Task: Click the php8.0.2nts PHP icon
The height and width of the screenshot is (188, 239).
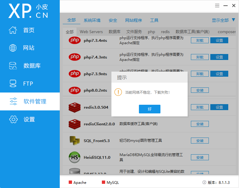Action: 74,90
